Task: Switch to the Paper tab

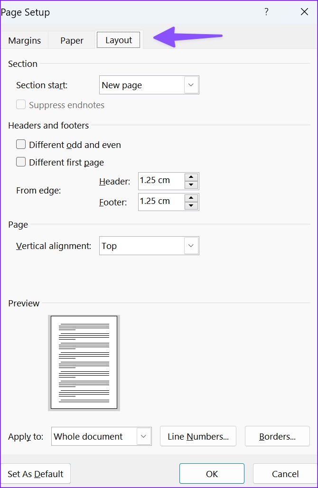Action: point(71,40)
